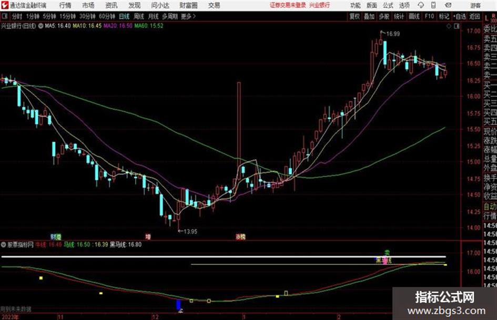Viewport: 497px width, 320px height.
Task: Click the diamond icon at chart top-right
Action: click(x=449, y=26)
